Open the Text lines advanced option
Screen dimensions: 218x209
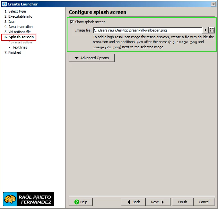[x=20, y=47]
